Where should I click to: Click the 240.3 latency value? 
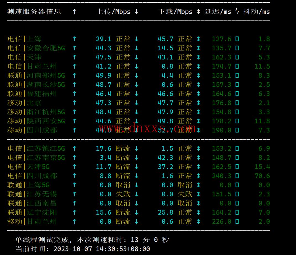click(x=221, y=176)
